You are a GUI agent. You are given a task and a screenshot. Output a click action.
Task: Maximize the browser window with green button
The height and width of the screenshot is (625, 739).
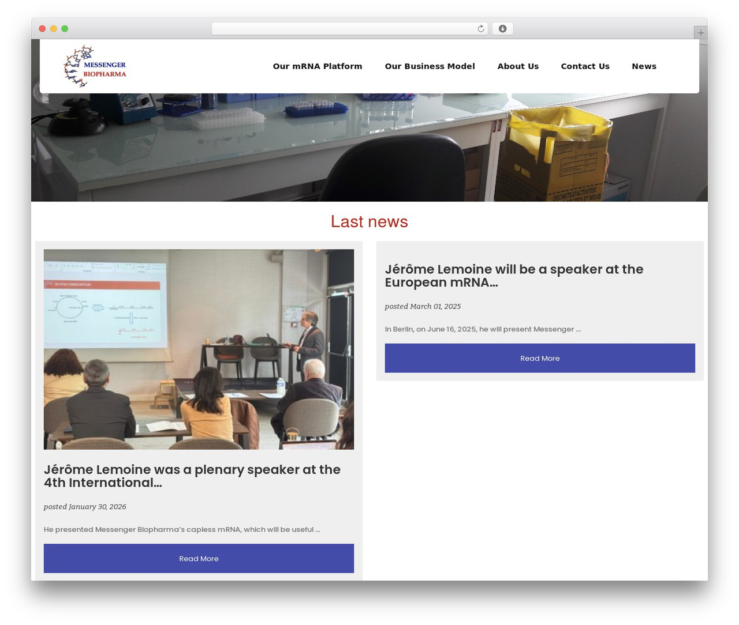tap(65, 29)
